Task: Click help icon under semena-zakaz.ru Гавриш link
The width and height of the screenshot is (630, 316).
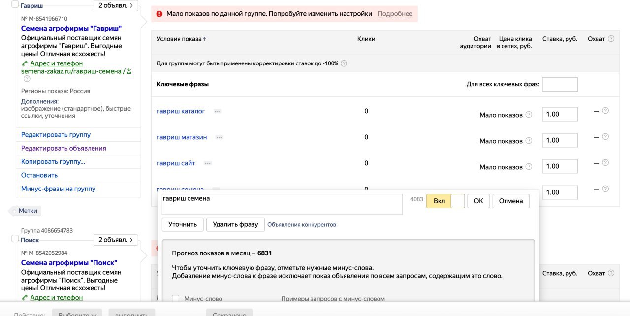Action: [x=27, y=79]
